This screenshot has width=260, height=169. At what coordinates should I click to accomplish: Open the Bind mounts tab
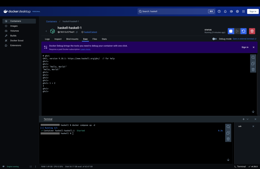point(72,39)
